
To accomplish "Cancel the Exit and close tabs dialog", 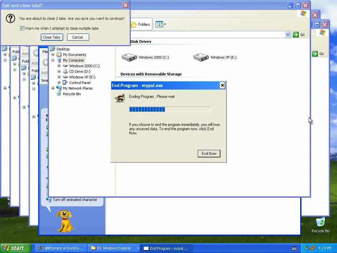I will (x=78, y=37).
